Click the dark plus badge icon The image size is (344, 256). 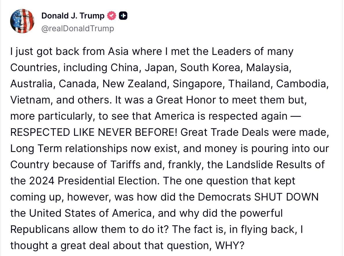coord(123,16)
